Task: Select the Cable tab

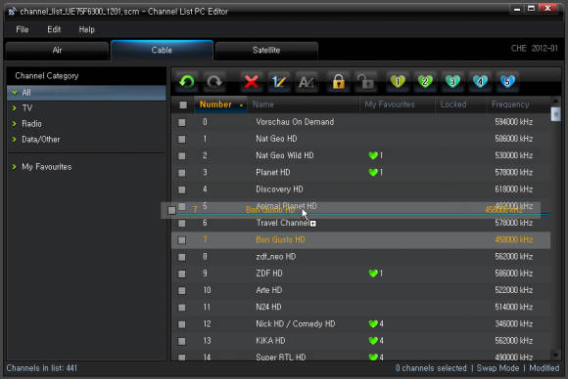Action: point(162,50)
